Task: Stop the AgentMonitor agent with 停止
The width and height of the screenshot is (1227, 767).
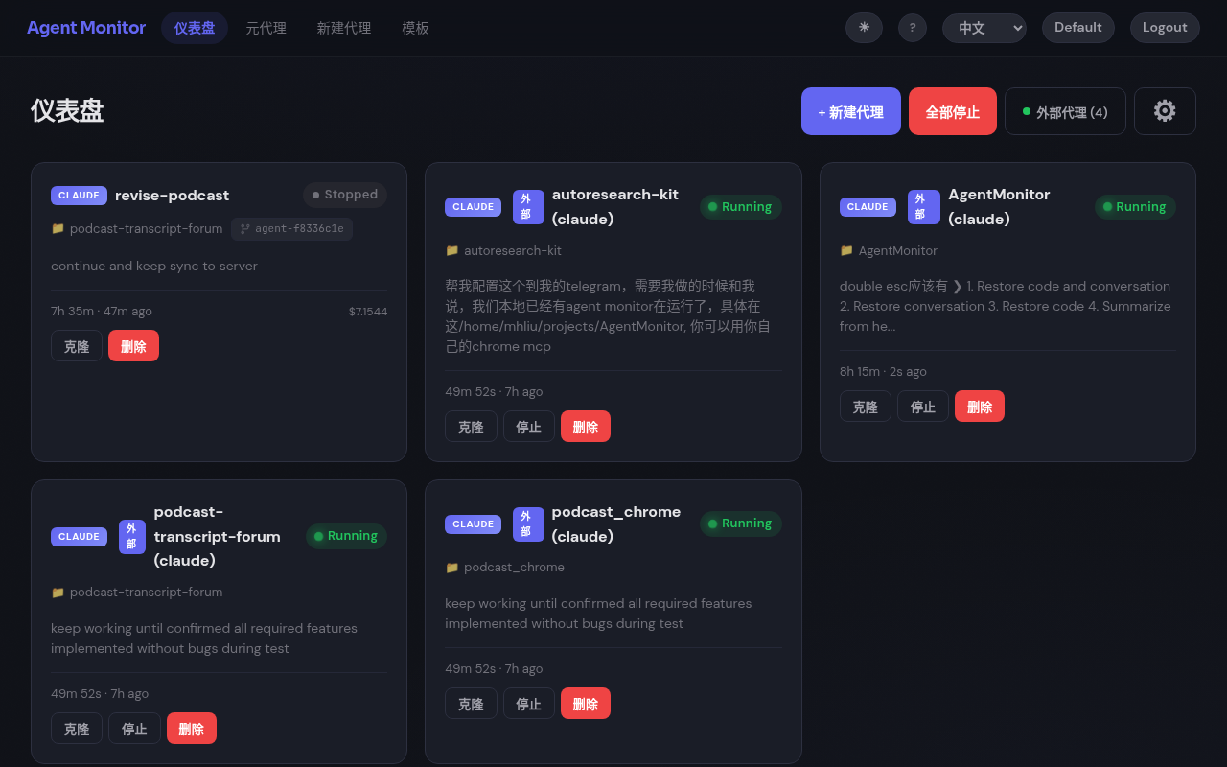Action: tap(922, 406)
